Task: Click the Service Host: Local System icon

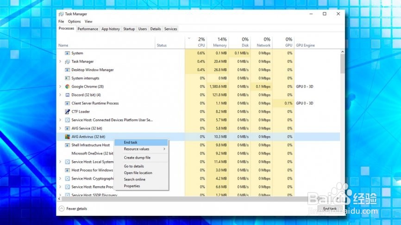Action: (67, 162)
